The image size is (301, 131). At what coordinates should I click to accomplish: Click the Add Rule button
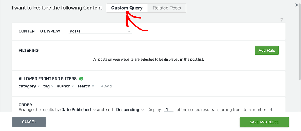267,50
